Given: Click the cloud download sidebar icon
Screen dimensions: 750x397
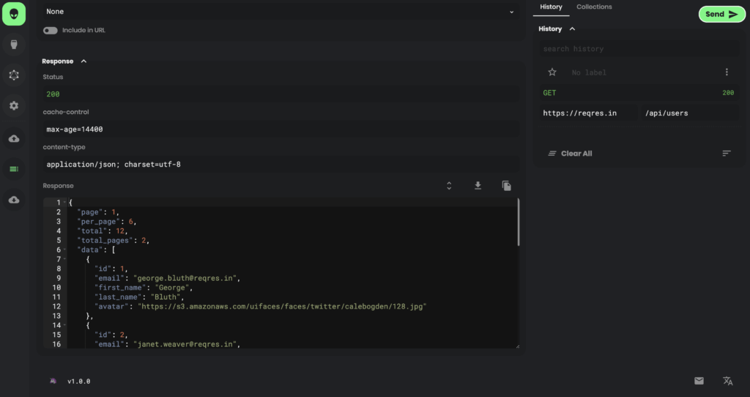Looking at the screenshot, I should click(14, 200).
